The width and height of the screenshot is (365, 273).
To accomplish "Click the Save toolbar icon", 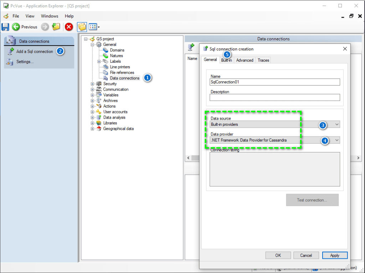I will coord(5,27).
